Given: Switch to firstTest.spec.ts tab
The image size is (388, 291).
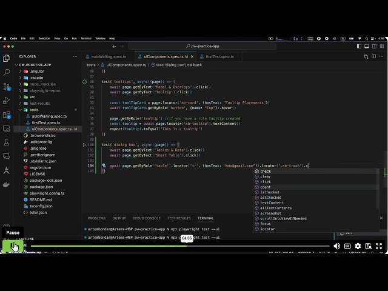Looking at the screenshot, I should (x=219, y=56).
